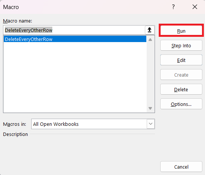Click the Help question mark icon
The height and width of the screenshot is (175, 205).
point(173,7)
